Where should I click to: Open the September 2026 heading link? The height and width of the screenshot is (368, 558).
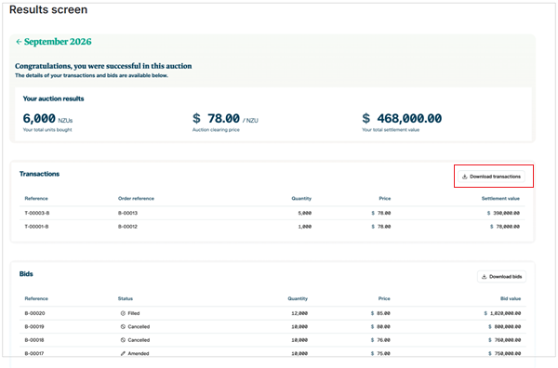58,42
